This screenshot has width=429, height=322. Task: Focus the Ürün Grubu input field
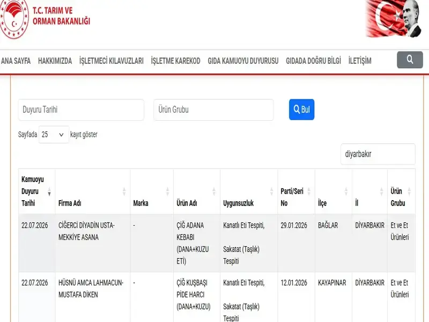tap(213, 110)
